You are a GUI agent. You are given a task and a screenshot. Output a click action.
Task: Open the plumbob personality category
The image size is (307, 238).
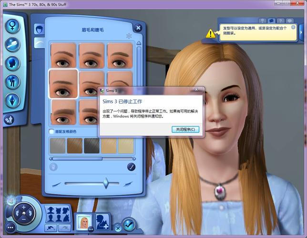click(x=12, y=100)
